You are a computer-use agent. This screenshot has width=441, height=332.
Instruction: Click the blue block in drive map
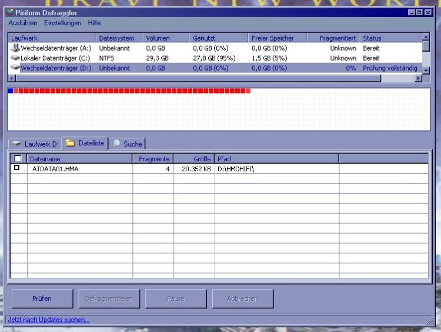(10, 91)
